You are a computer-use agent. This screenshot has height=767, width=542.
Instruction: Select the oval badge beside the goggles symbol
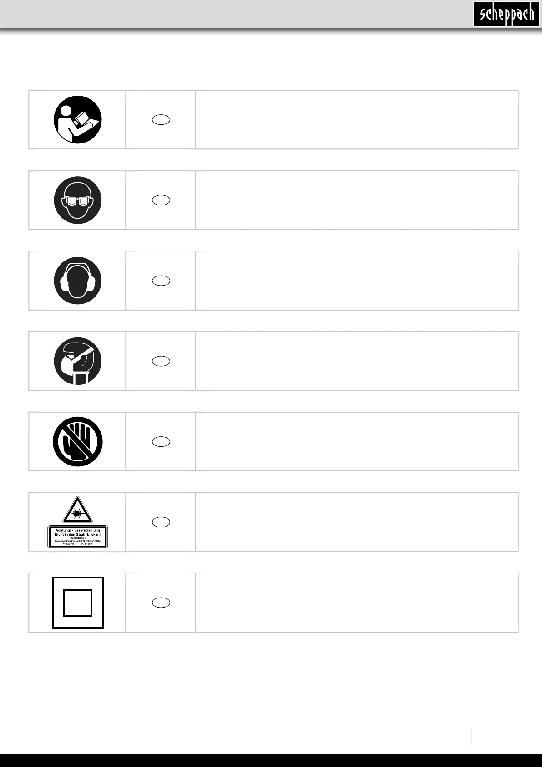pos(161,200)
